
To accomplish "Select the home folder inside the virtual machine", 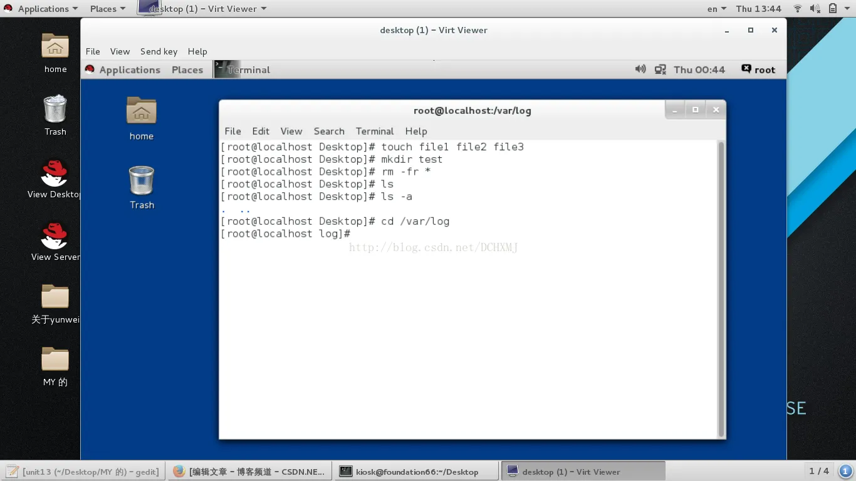I will 142,111.
